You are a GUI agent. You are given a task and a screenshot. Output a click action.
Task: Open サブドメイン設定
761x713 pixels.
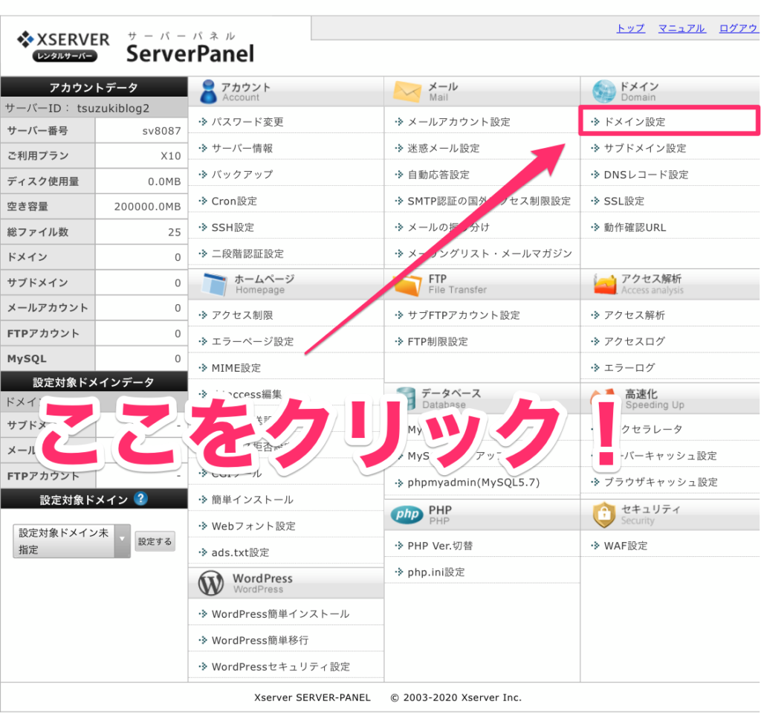pos(644,148)
